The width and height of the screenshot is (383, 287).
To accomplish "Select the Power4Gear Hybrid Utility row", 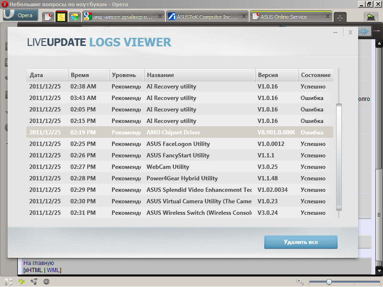I will 180,178.
